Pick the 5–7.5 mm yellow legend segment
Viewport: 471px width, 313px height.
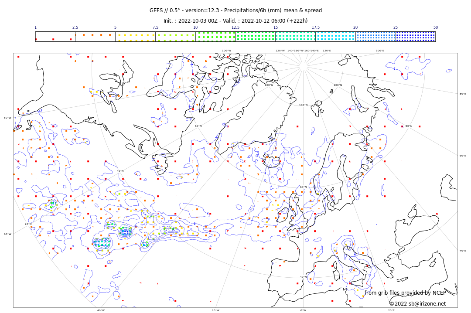point(135,37)
